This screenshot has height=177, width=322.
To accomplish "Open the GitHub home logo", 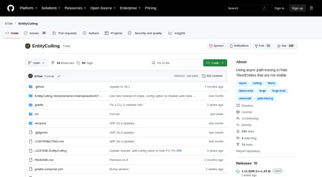I will (11, 8).
